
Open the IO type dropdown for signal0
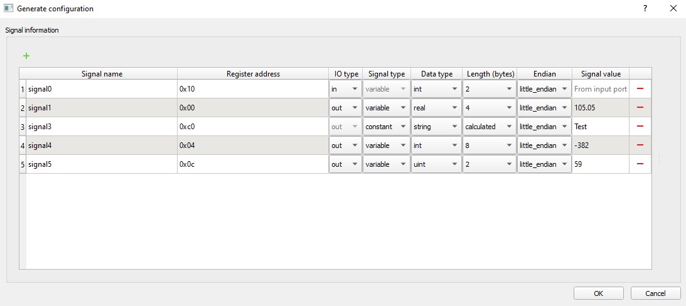[345, 89]
